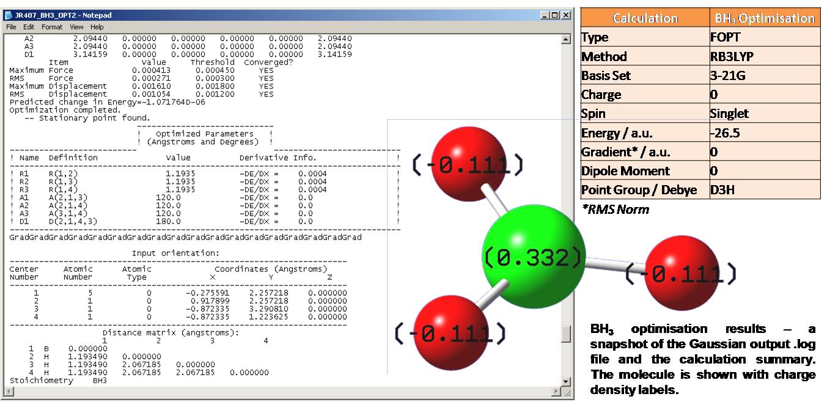Click the vertical scrollbar down arrow
The width and height of the screenshot is (827, 402).
click(566, 381)
